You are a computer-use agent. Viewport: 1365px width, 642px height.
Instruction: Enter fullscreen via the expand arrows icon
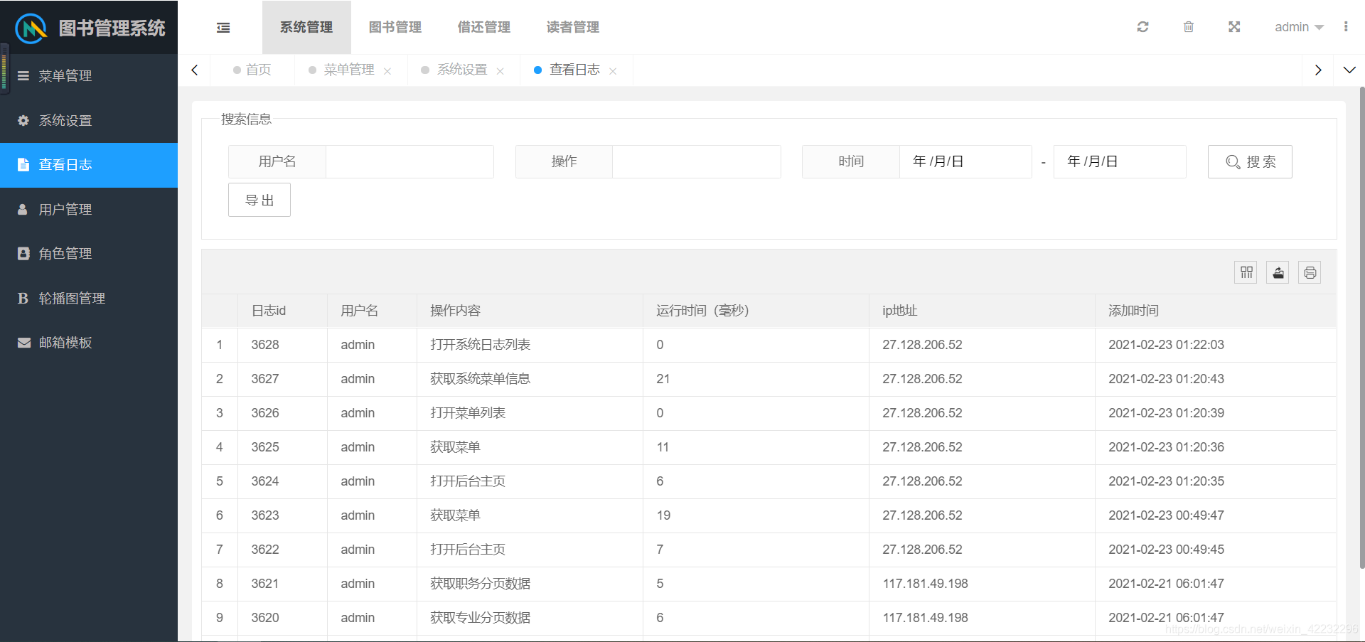pos(1234,26)
